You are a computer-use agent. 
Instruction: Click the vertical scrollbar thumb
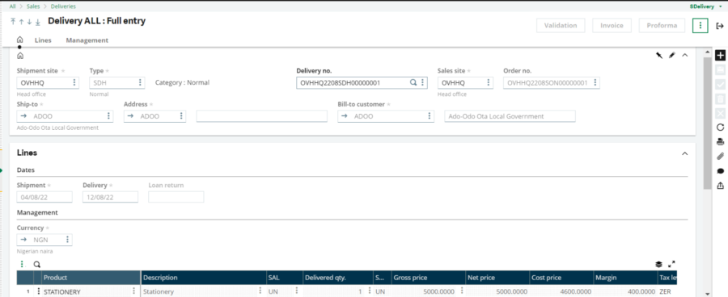[x=707, y=123]
